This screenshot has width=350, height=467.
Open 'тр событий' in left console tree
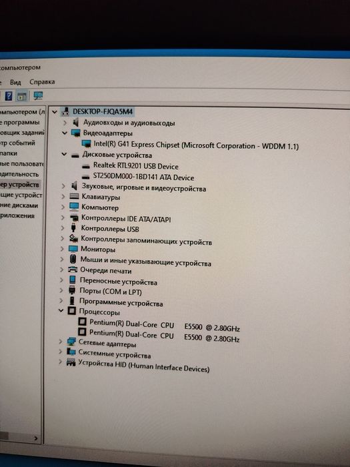click(x=17, y=143)
